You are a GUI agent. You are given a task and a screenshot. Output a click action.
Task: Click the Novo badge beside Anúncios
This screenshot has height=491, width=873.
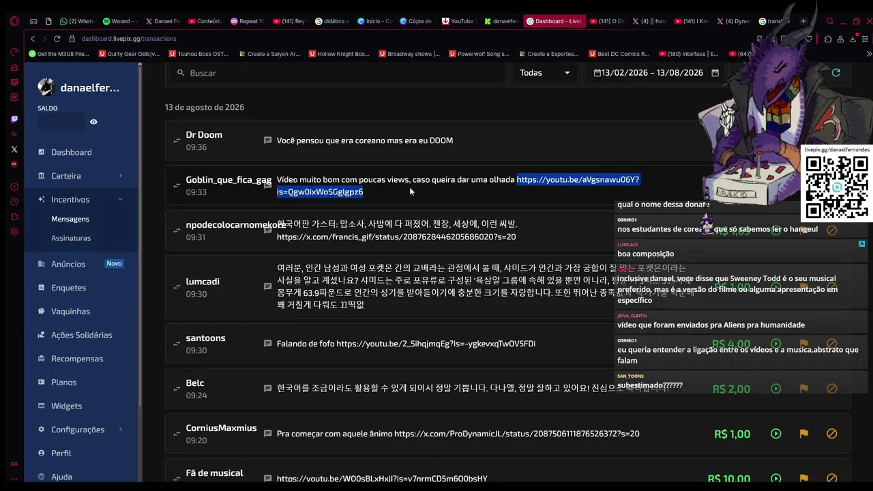point(114,264)
